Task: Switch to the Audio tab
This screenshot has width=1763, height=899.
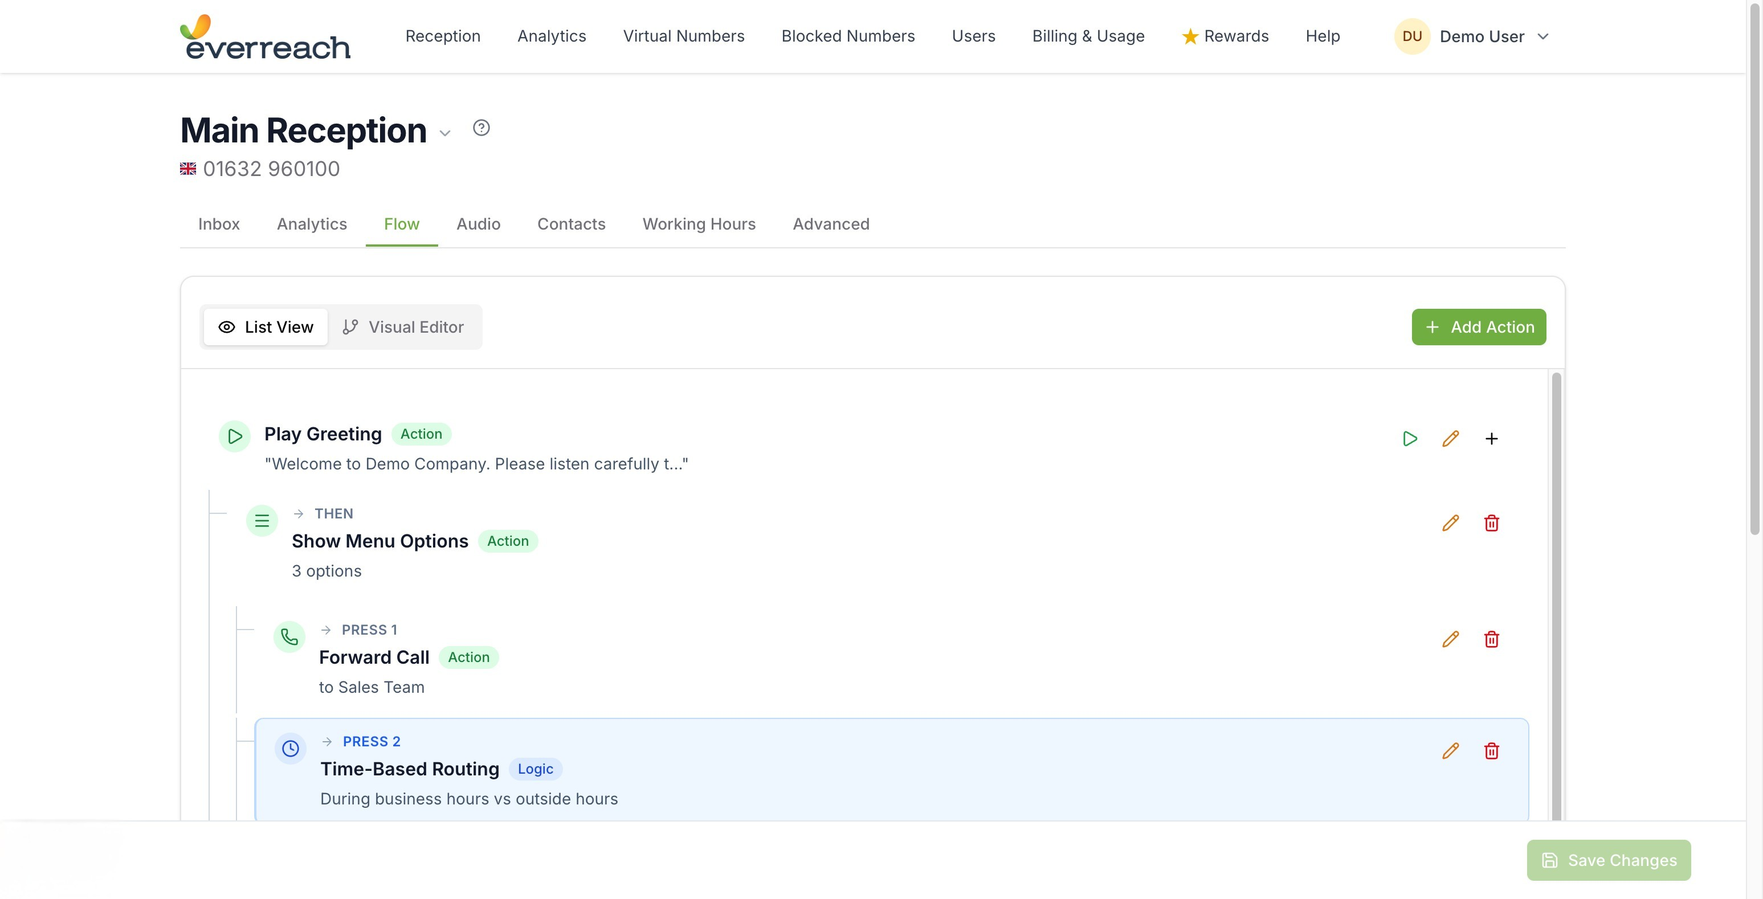Action: click(478, 224)
